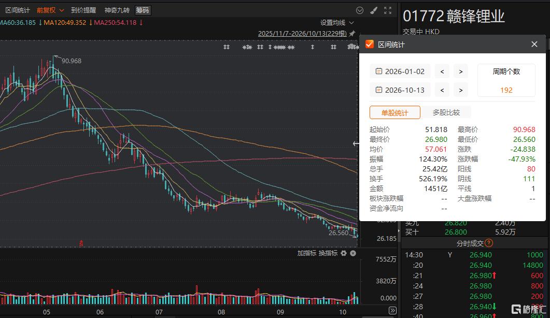Click the trade volume 14800 entry

coord(532,265)
